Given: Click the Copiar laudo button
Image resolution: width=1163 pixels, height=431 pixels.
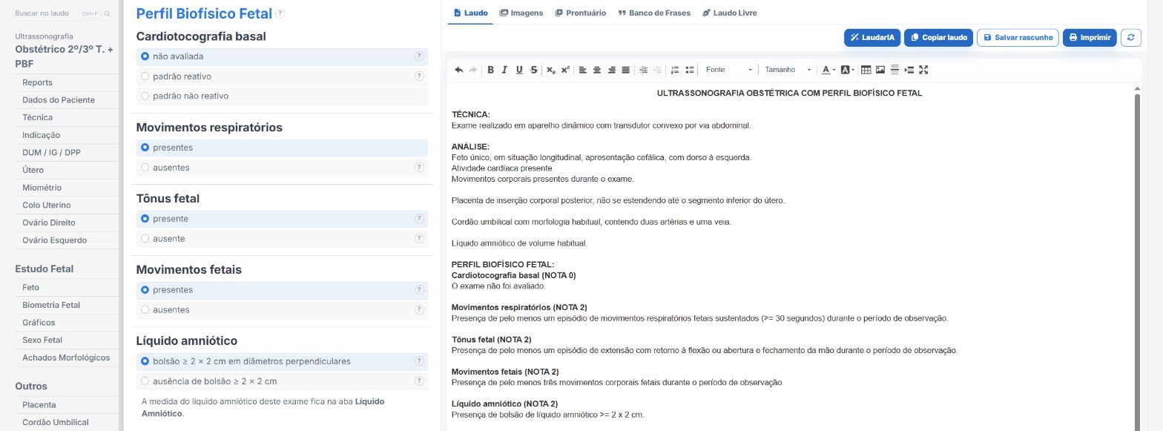Looking at the screenshot, I should [938, 38].
